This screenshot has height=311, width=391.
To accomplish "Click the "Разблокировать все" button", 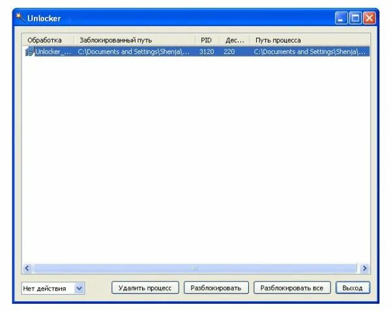I will pyautogui.click(x=292, y=288).
